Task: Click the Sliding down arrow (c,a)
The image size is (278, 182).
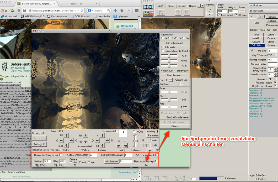Action: coord(66,145)
